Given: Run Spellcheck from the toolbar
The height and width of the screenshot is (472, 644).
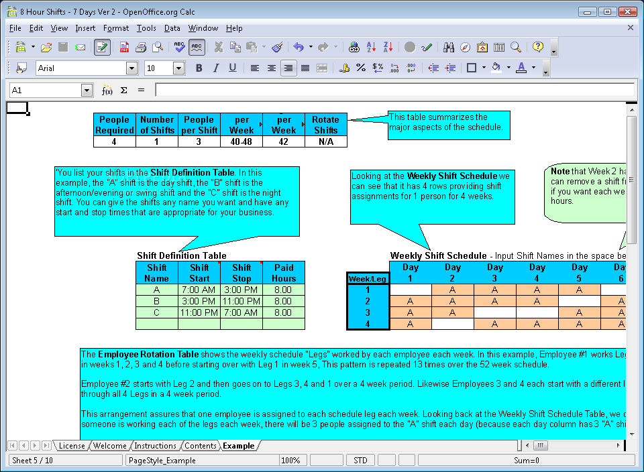Looking at the screenshot, I should click(180, 47).
